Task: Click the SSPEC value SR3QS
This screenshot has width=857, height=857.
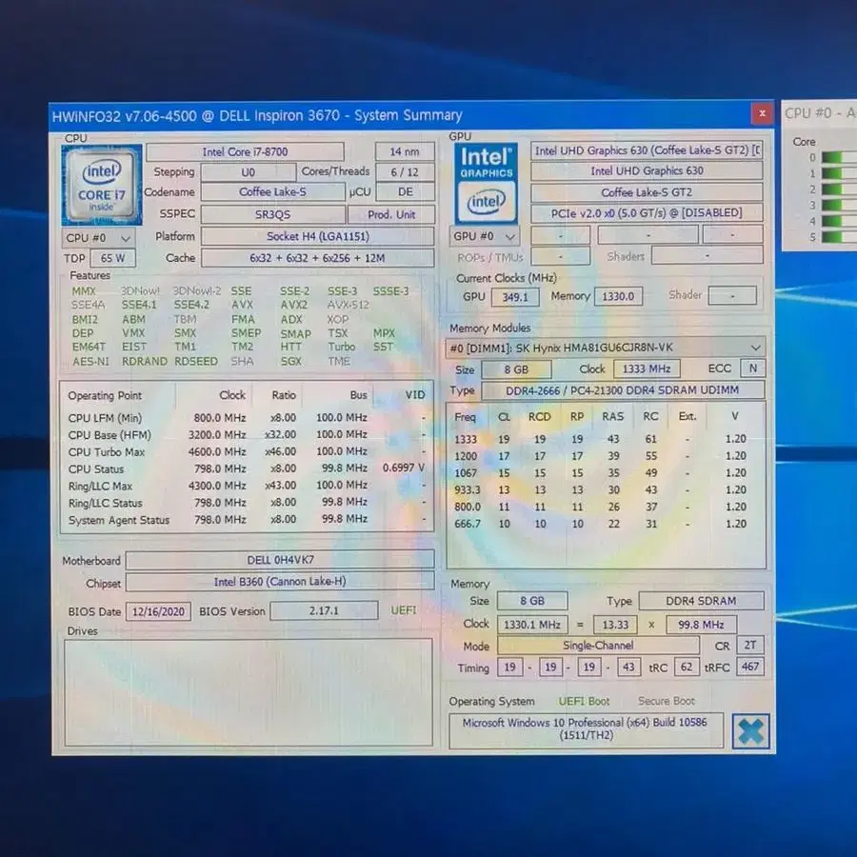Action: pyautogui.click(x=272, y=214)
